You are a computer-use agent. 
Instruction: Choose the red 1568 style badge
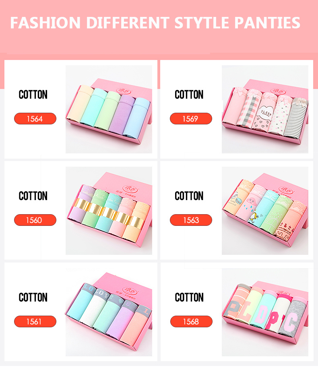(x=191, y=322)
